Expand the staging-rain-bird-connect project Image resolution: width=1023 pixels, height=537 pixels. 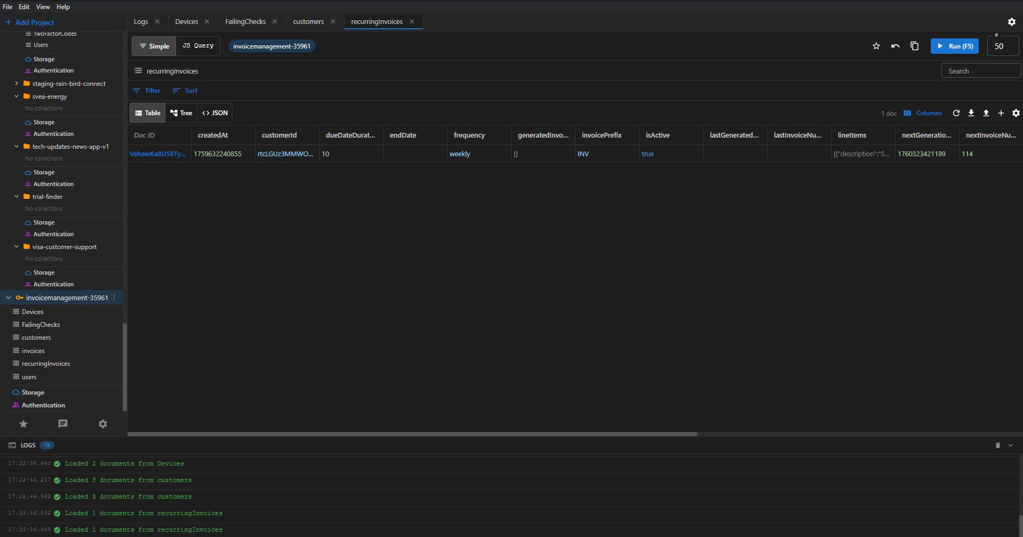click(x=16, y=84)
